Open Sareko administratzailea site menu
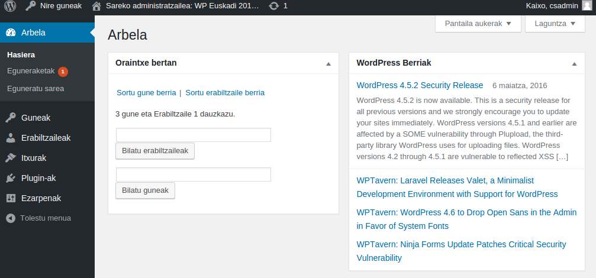The width and height of the screenshot is (596, 278). click(176, 6)
